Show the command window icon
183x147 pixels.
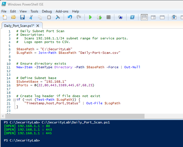(x=174, y=17)
